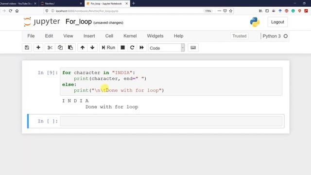
Task: Open page actions three-dots menu
Action: point(219,11)
